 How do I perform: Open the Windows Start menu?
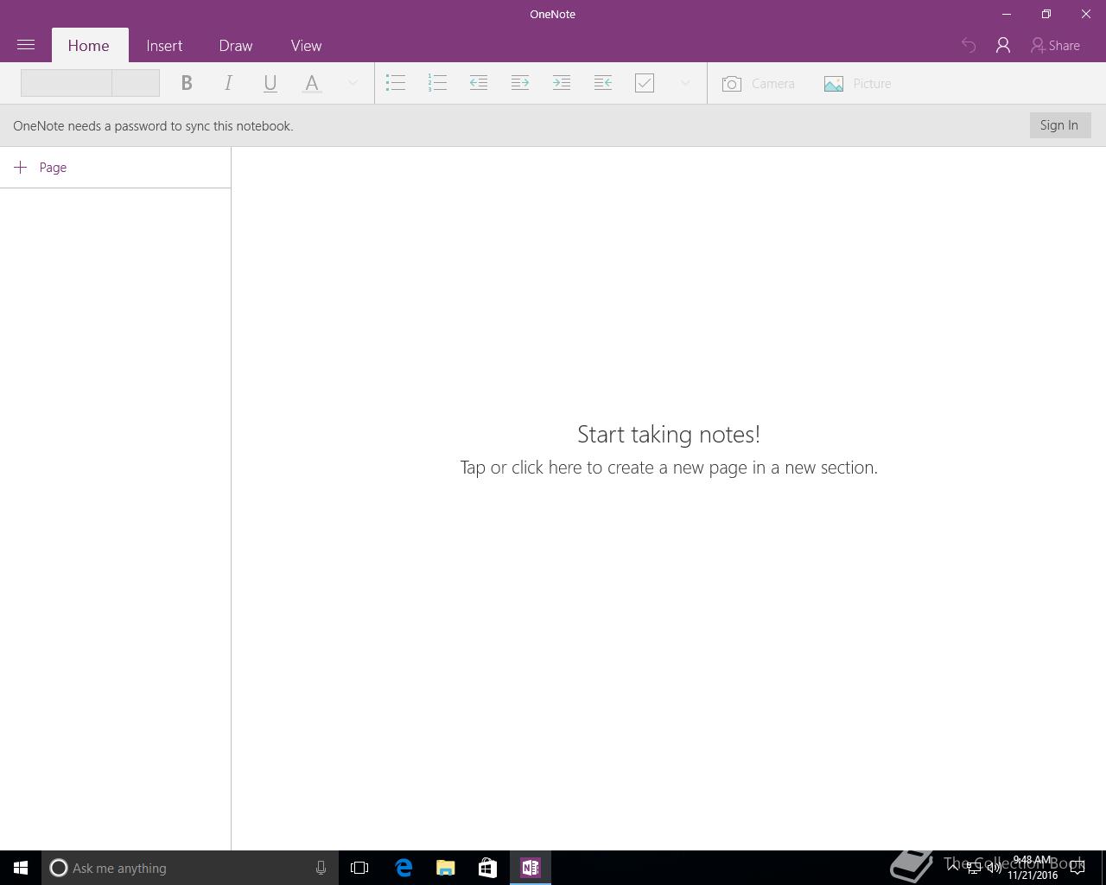(x=21, y=868)
